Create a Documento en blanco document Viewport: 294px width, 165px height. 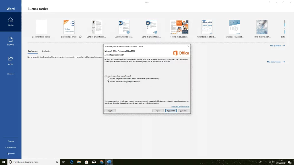point(41,27)
